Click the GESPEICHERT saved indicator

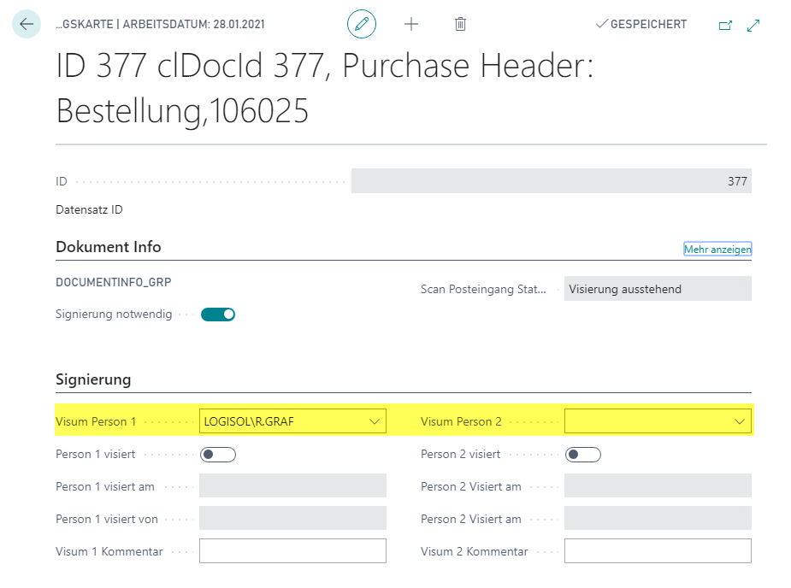[641, 24]
